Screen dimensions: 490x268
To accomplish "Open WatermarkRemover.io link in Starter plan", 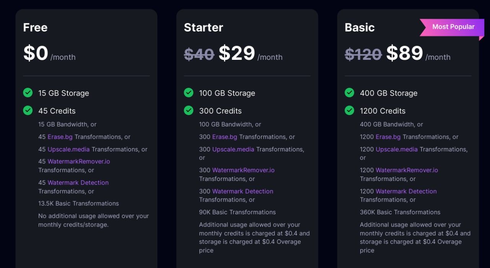I will coord(243,170).
